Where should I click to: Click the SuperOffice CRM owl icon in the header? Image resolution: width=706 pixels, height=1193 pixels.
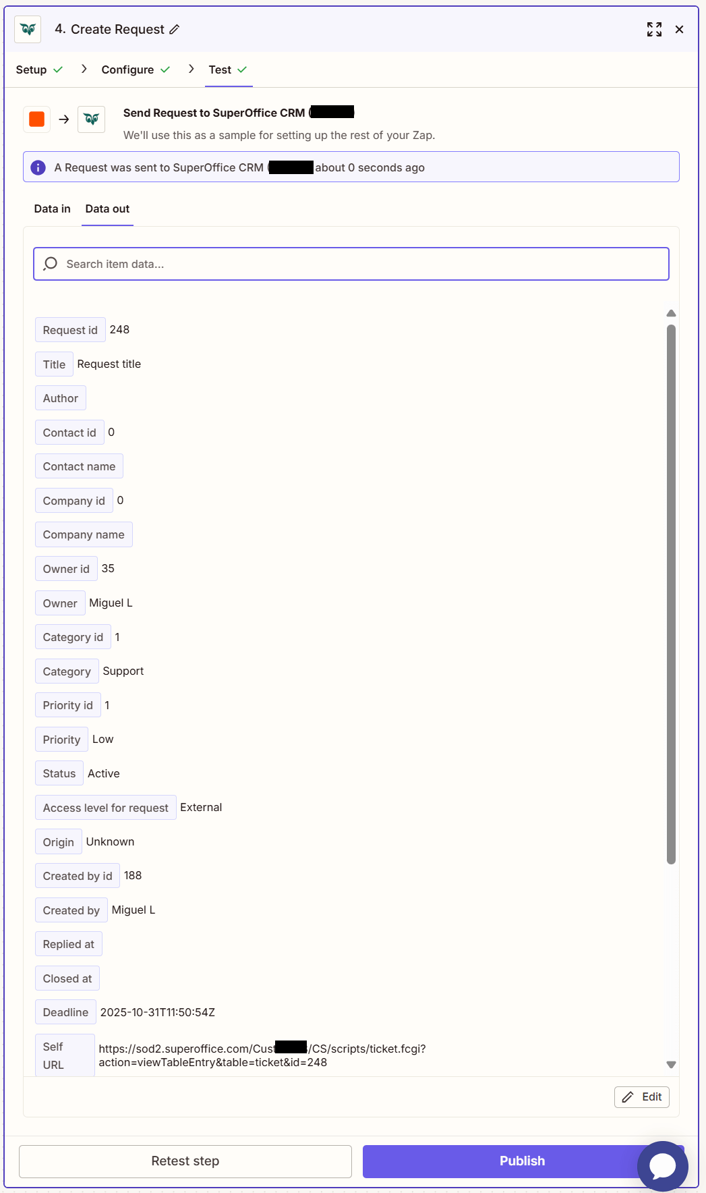pyautogui.click(x=27, y=29)
